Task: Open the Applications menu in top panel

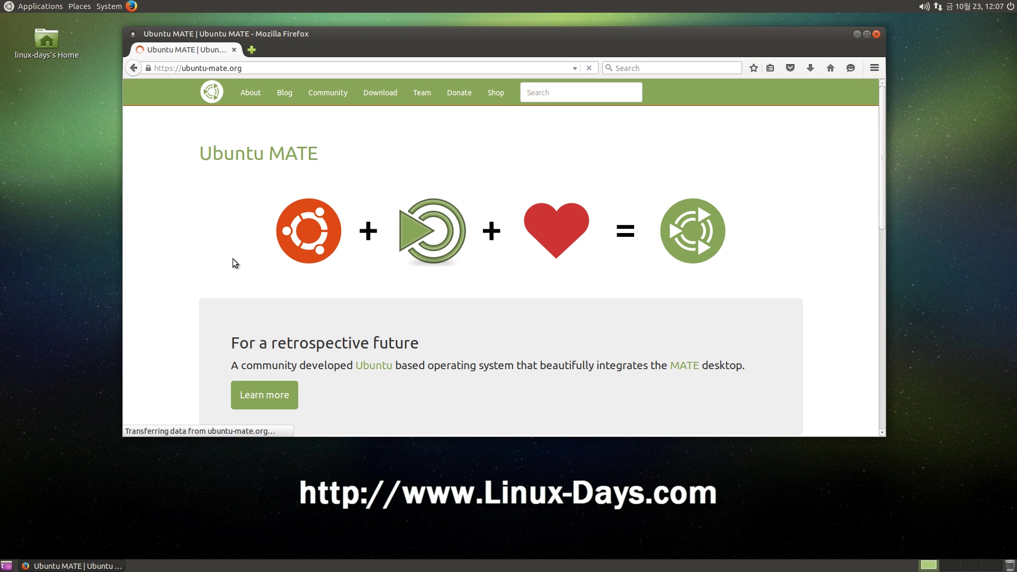Action: point(40,6)
